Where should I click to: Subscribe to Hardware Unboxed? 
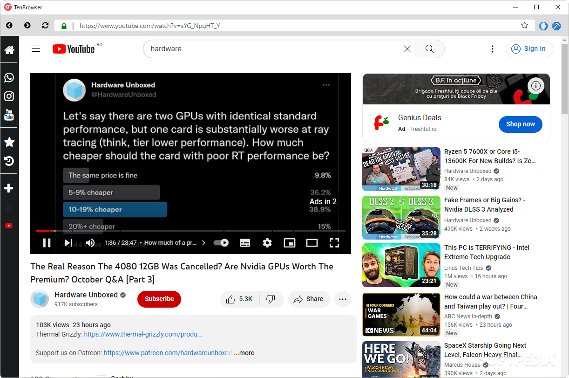pos(159,299)
